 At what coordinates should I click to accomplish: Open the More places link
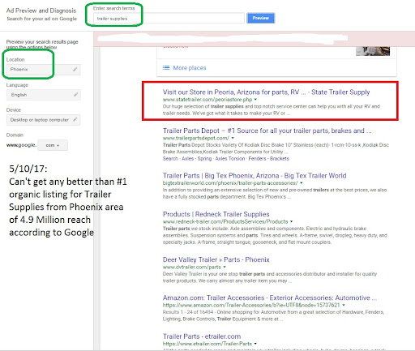190,68
